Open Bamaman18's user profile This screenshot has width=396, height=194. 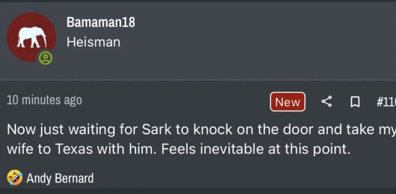(x=100, y=22)
